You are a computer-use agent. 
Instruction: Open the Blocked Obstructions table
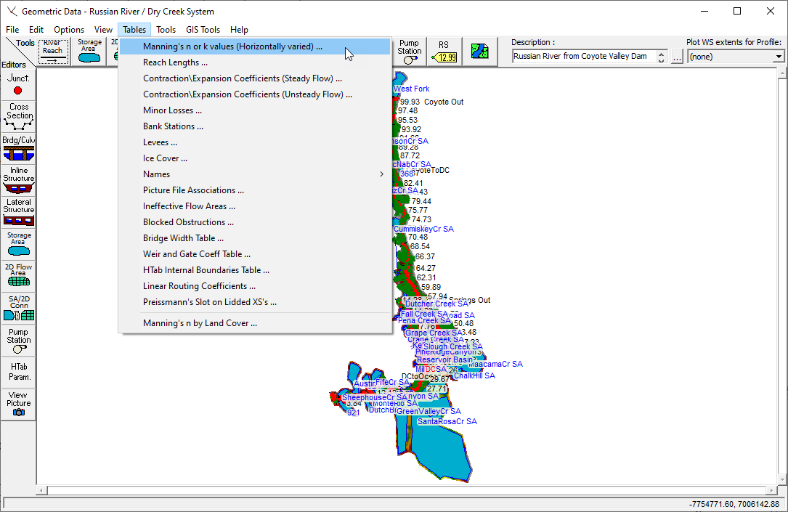(x=256, y=222)
